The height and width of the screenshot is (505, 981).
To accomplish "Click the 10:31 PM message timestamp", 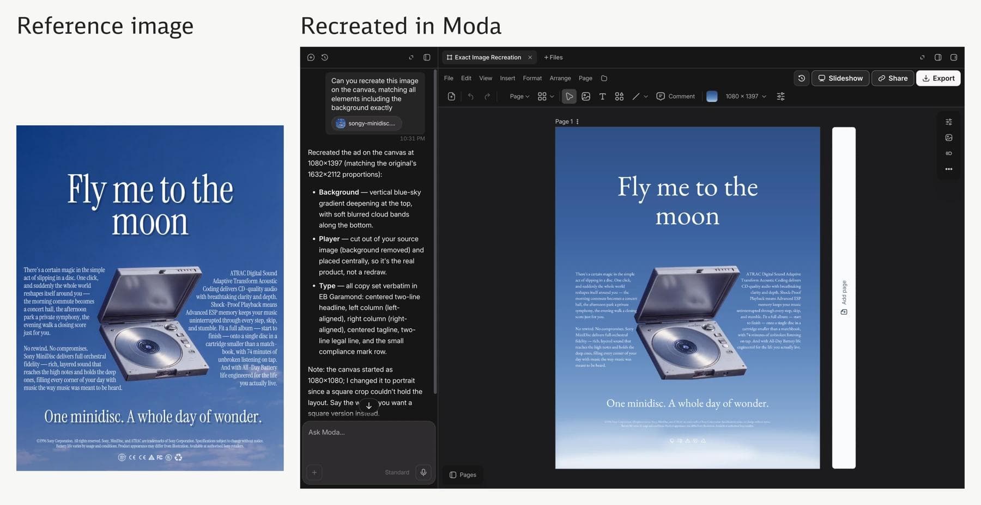I will [x=413, y=138].
